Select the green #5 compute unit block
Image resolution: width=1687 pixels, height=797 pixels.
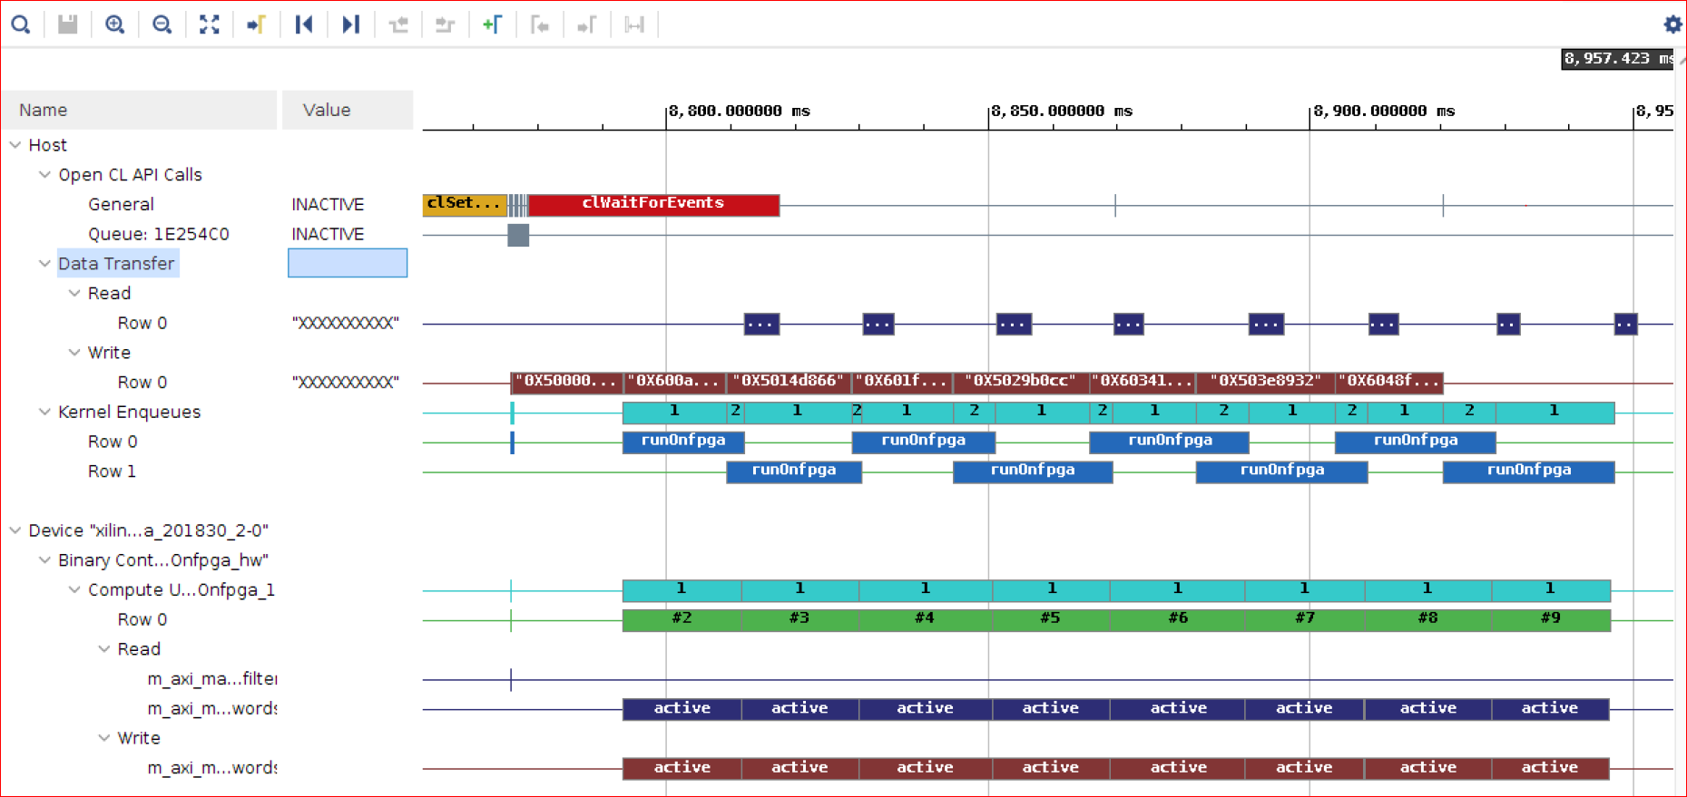1050,620
